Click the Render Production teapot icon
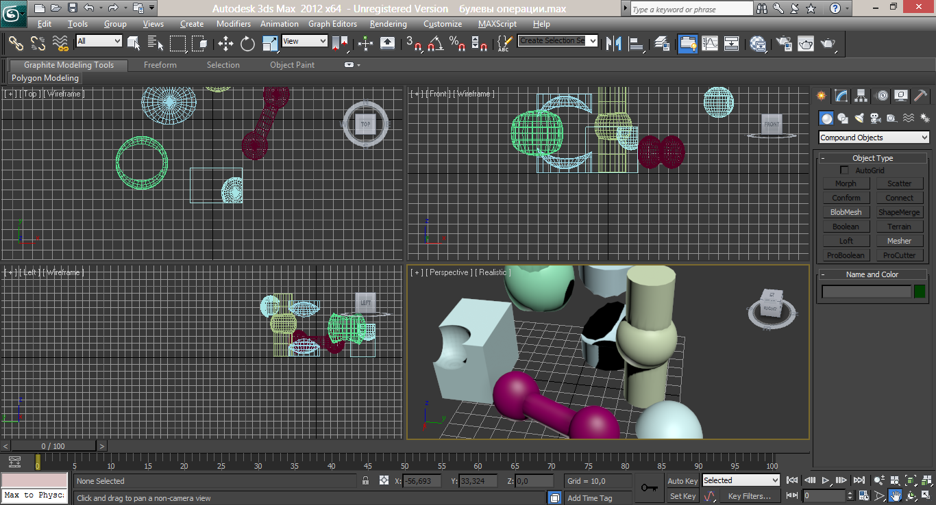936x505 pixels. coord(828,44)
